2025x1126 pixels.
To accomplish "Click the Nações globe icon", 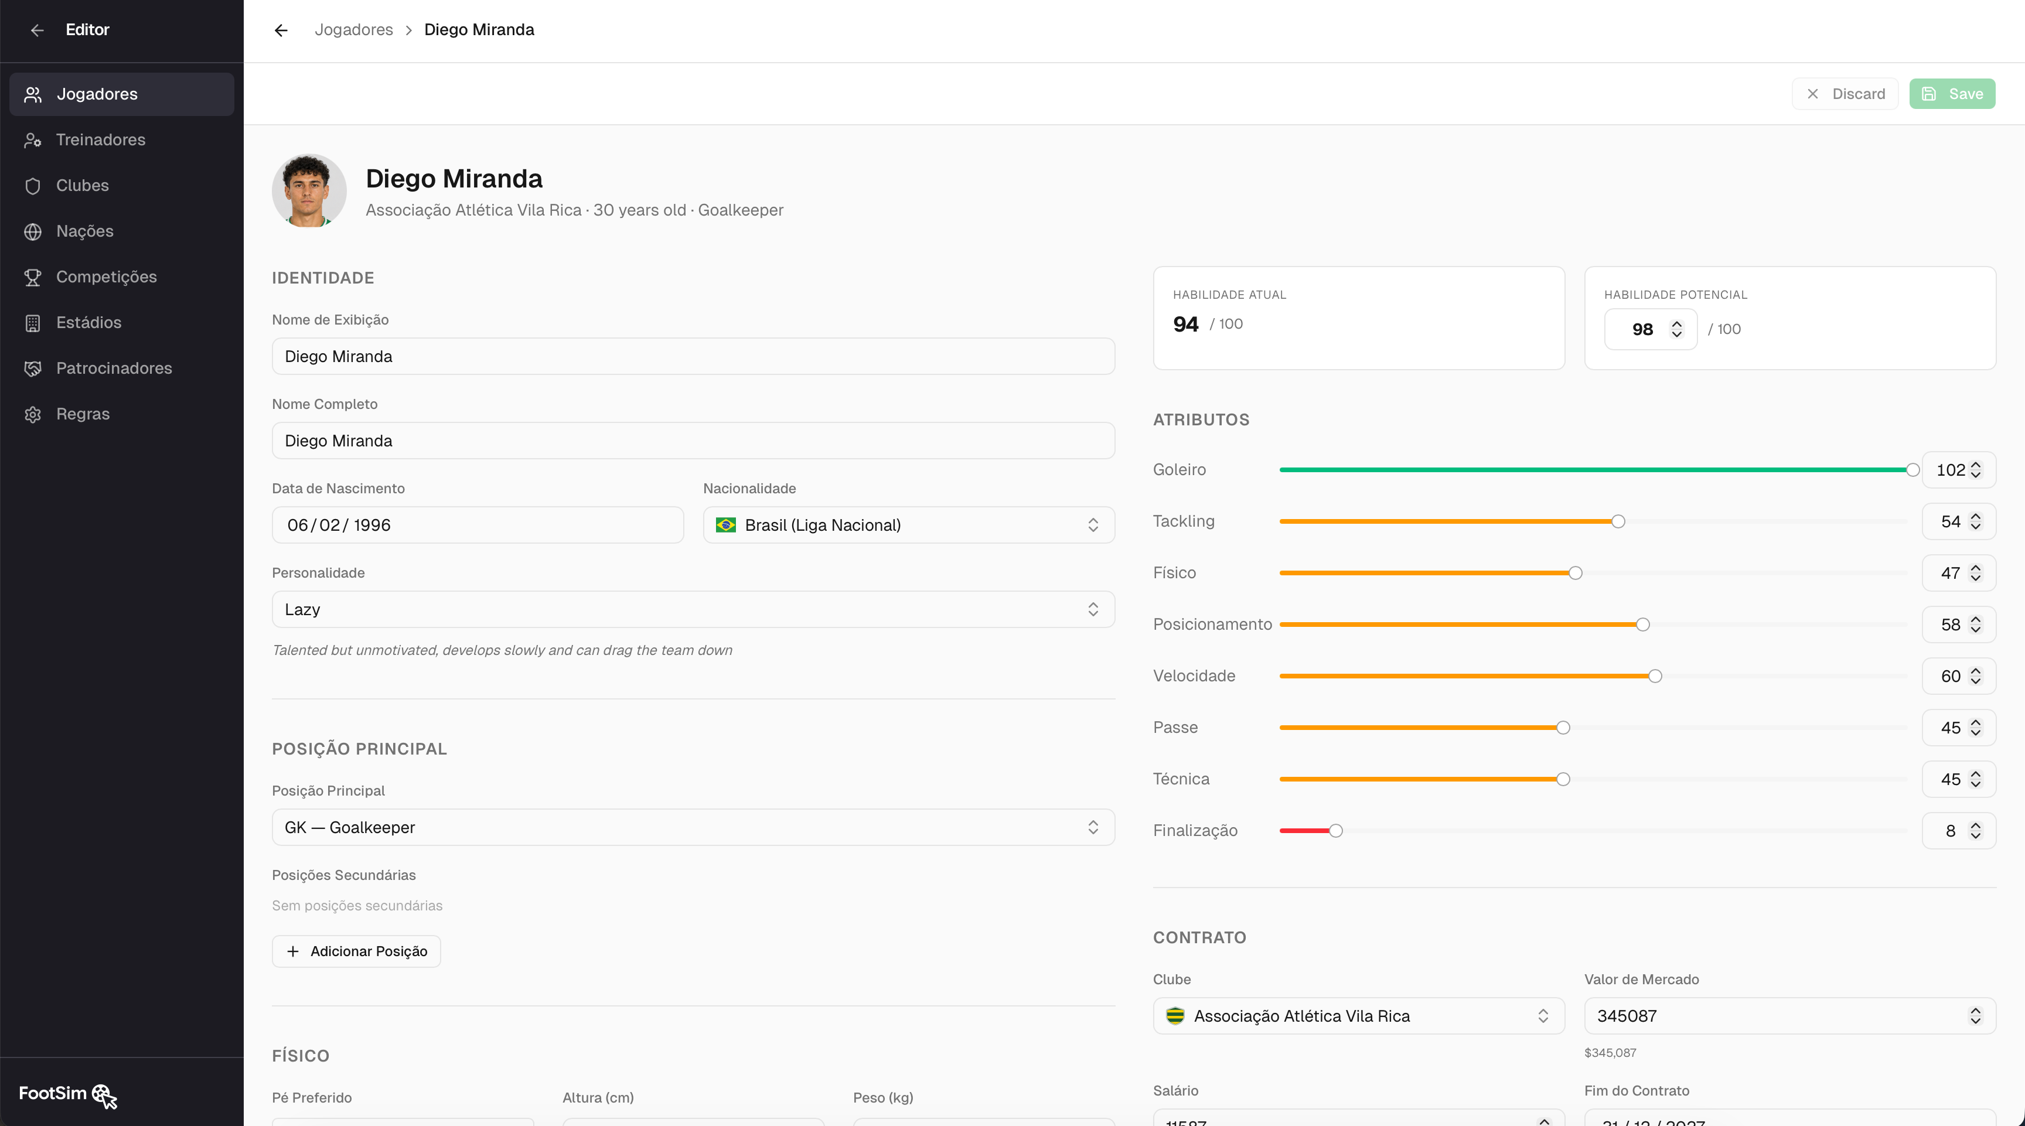I will point(32,231).
